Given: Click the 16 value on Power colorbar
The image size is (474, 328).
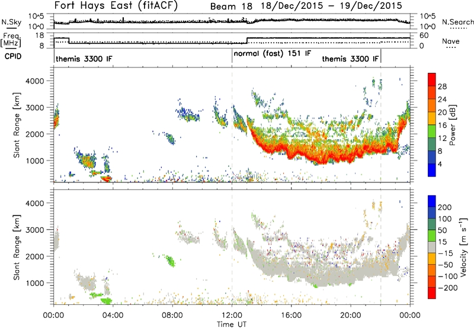Looking at the screenshot, I should (x=442, y=126).
